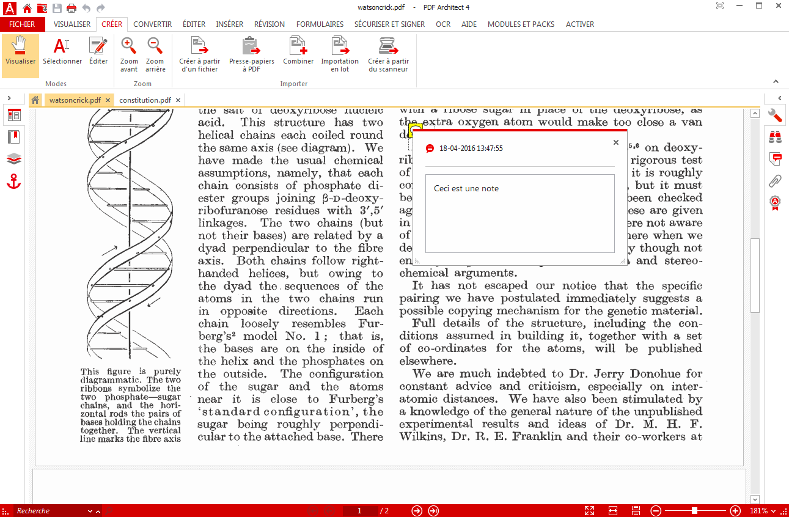This screenshot has width=789, height=517.
Task: Collapse the ribbon with the chevron arrow
Action: [x=776, y=81]
